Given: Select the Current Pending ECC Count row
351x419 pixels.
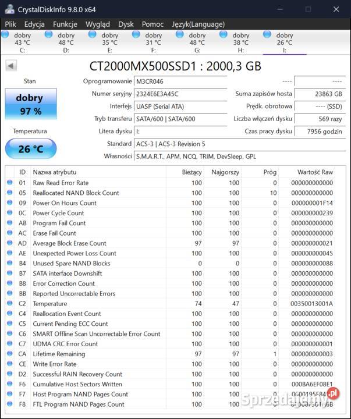Looking at the screenshot, I should 171,324.
